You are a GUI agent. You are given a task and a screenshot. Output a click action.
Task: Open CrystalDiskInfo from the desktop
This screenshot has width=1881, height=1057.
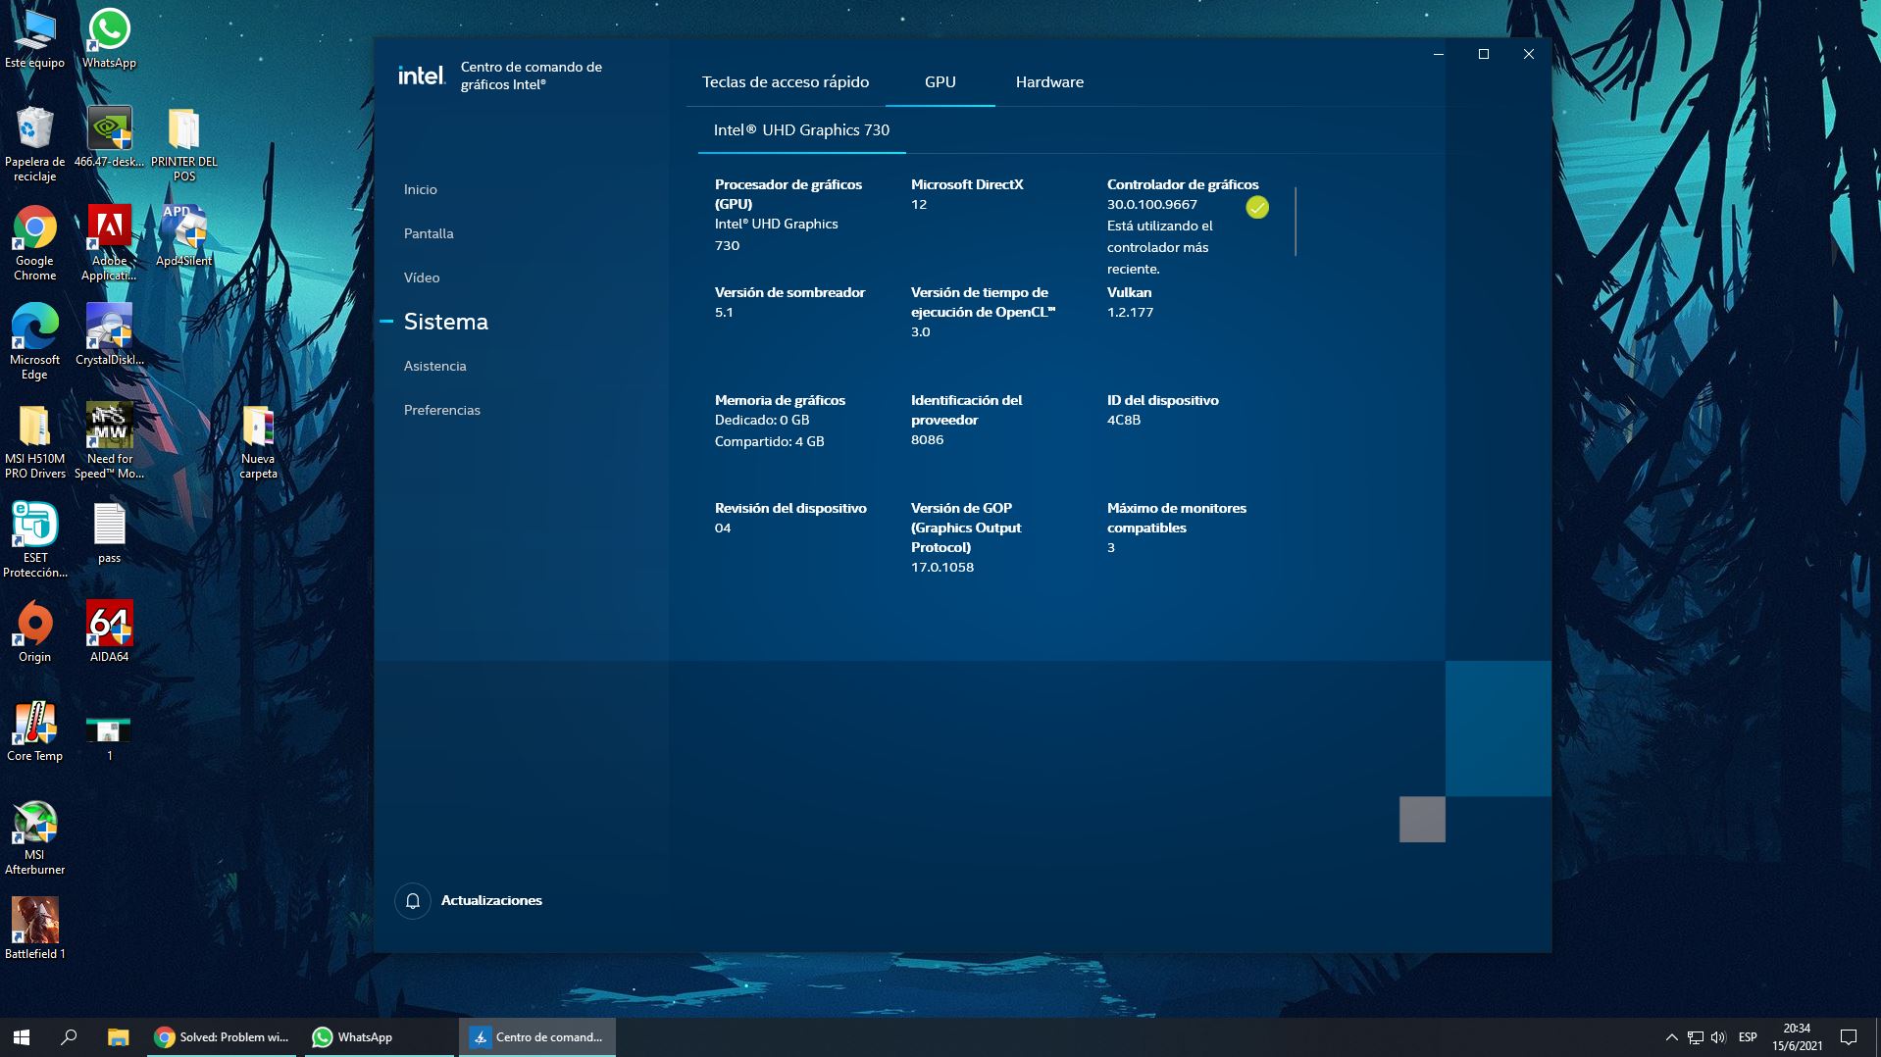pyautogui.click(x=109, y=324)
